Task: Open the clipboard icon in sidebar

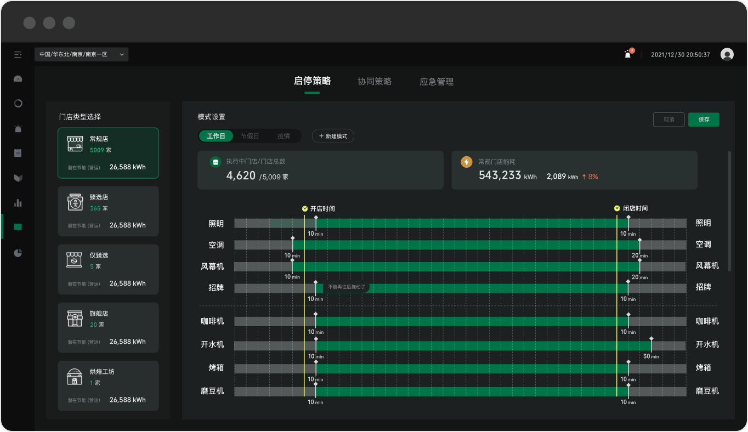Action: [18, 153]
